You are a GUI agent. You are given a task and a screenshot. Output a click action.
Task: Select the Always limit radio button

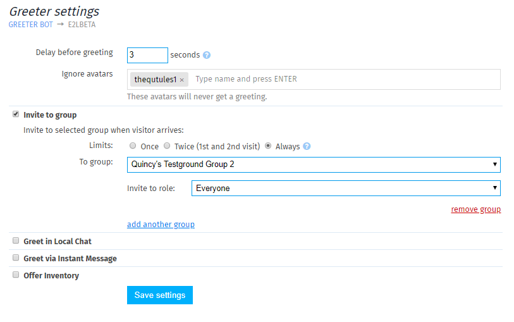[268, 146]
